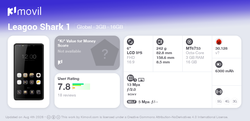Open the 18 reviews link

pyautogui.click(x=67, y=95)
